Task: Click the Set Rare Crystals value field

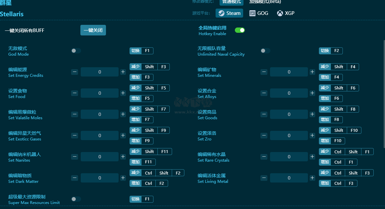Action: 289,157
